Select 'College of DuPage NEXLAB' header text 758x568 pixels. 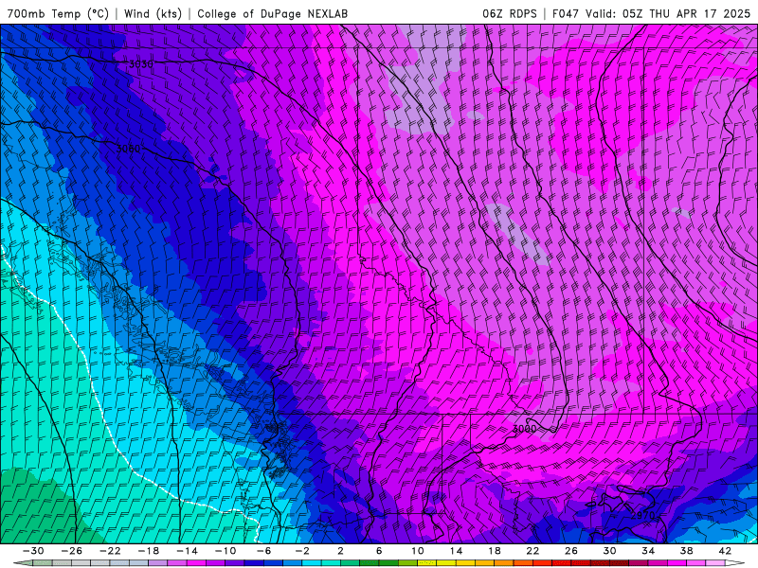[272, 13]
